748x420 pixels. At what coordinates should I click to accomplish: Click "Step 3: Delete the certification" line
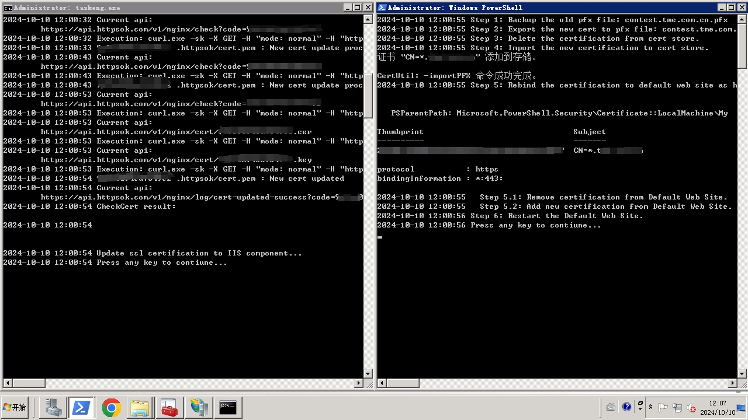click(x=538, y=38)
